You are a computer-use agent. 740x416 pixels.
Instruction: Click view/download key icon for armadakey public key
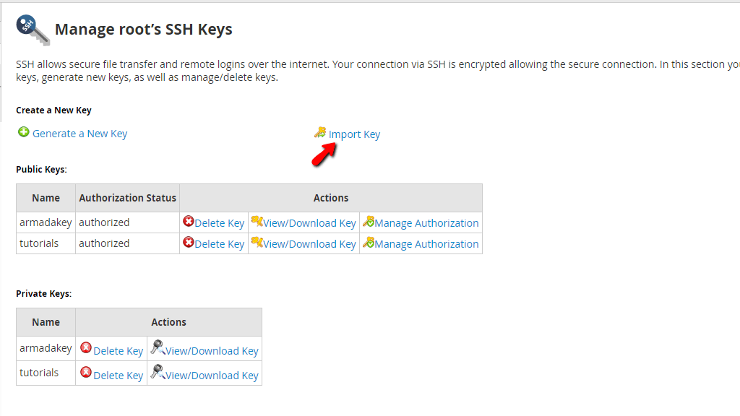click(x=257, y=222)
